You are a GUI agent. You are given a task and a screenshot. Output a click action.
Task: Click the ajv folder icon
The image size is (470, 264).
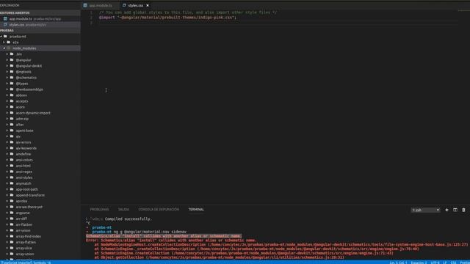point(12,136)
